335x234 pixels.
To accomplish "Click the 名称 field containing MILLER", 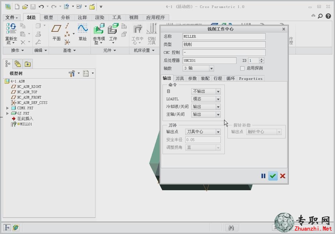I will 224,36.
